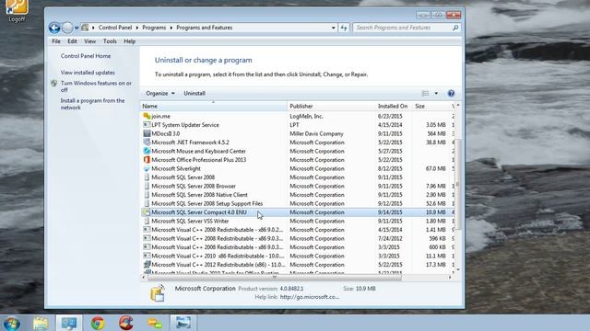Select SQL Server 2008 Setup Support Files

297,203
